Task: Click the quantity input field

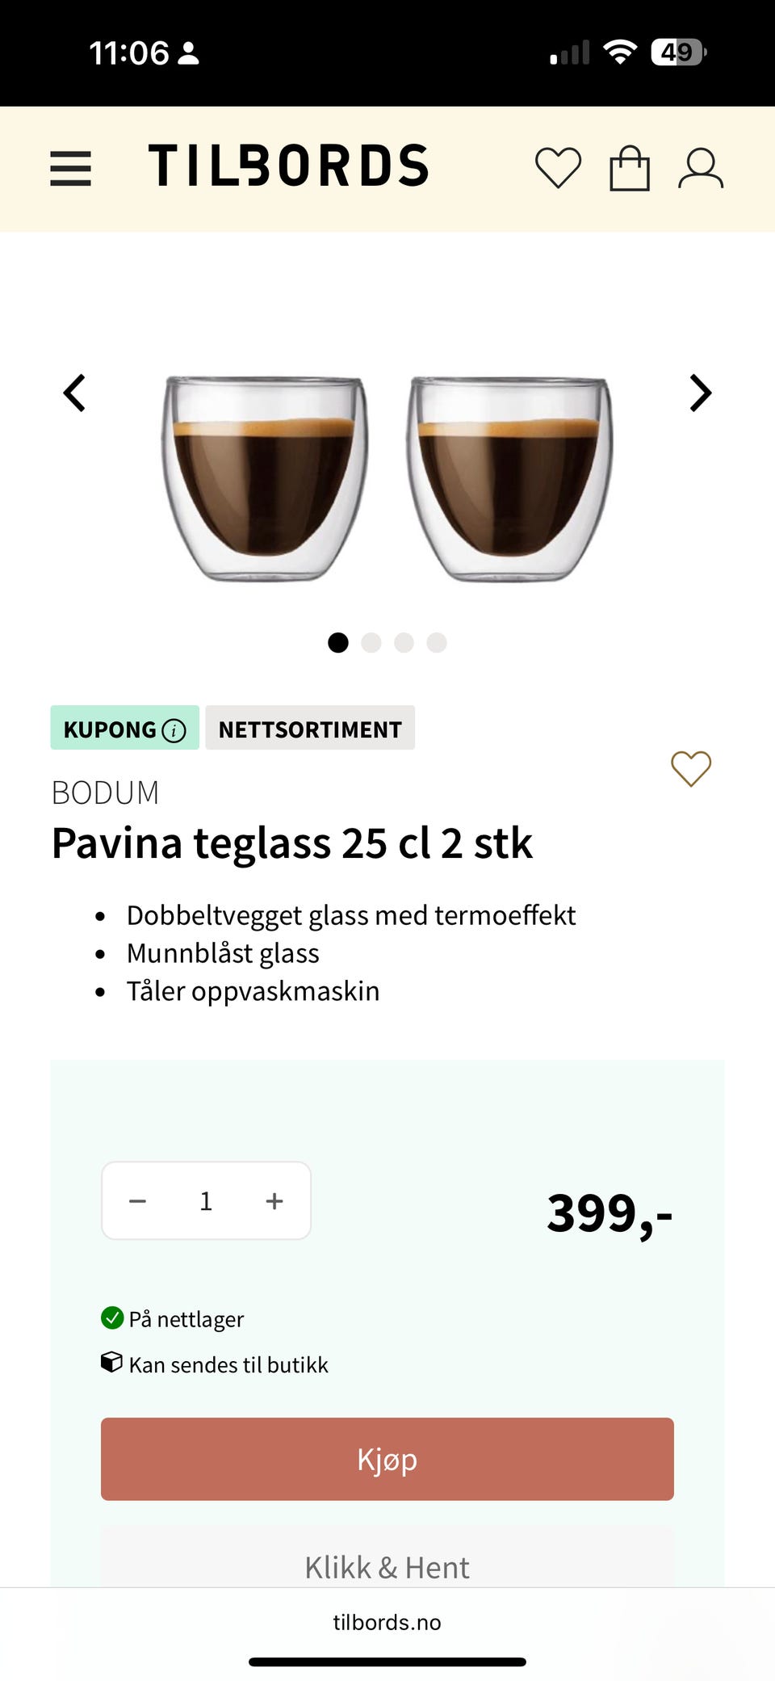Action: tap(206, 1201)
